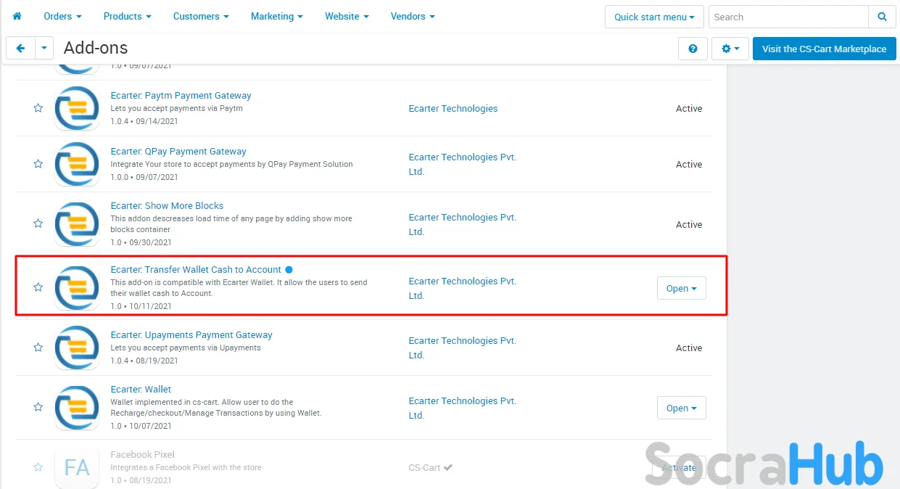The image size is (900, 489).
Task: Click the back arrow button
Action: [x=20, y=49]
